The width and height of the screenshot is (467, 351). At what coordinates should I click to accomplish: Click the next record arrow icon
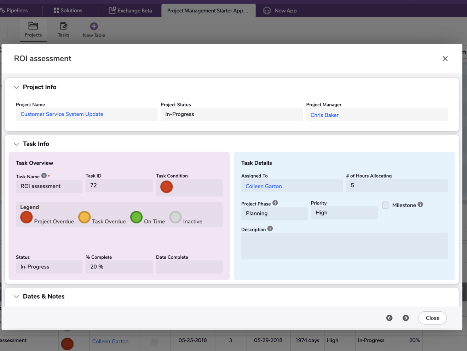(405, 318)
